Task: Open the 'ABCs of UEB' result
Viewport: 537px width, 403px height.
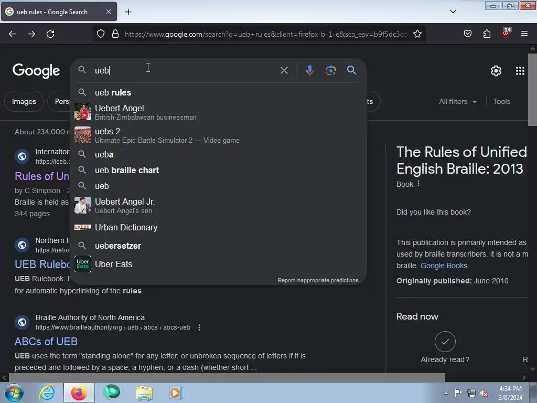Action: point(46,342)
